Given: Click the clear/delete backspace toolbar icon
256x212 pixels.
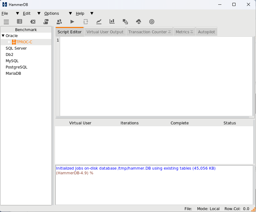Looking at the screenshot, I should point(33,22).
